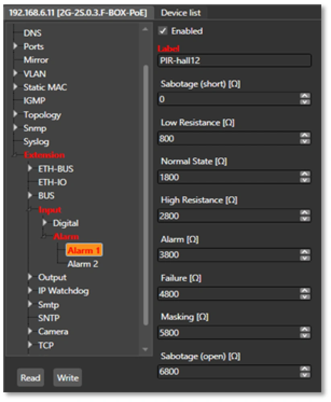Screen dimensions: 331x402
Task: Click the Label text field PIR-hall12
Action: [234, 61]
